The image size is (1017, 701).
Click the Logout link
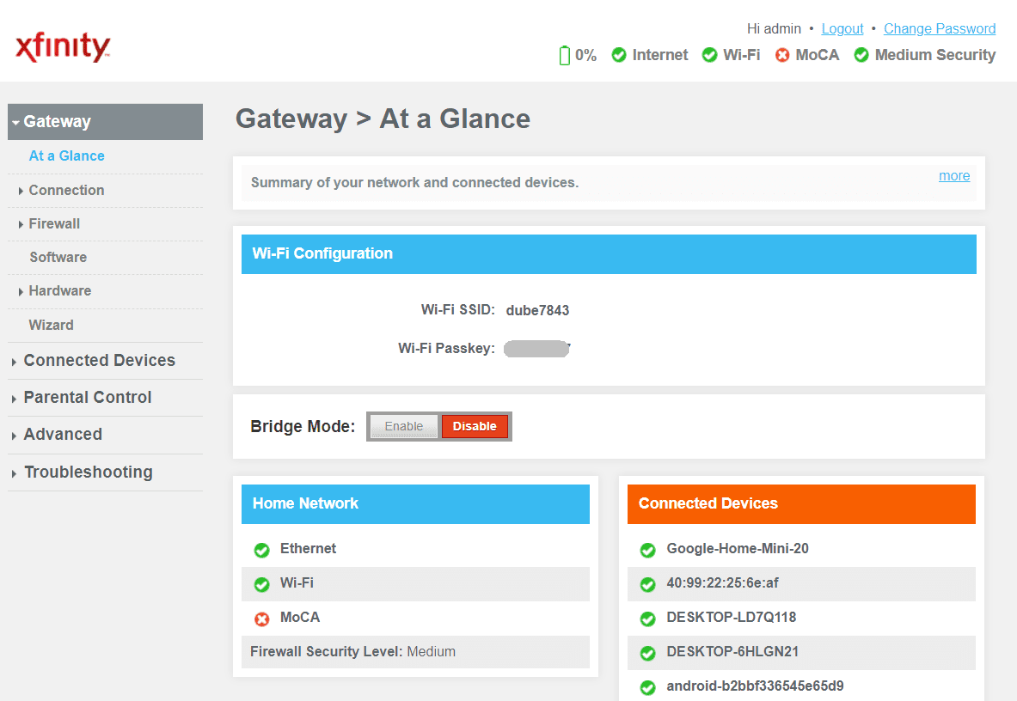pos(842,28)
